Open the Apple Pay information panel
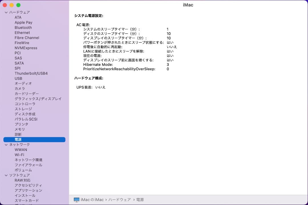 (23, 22)
